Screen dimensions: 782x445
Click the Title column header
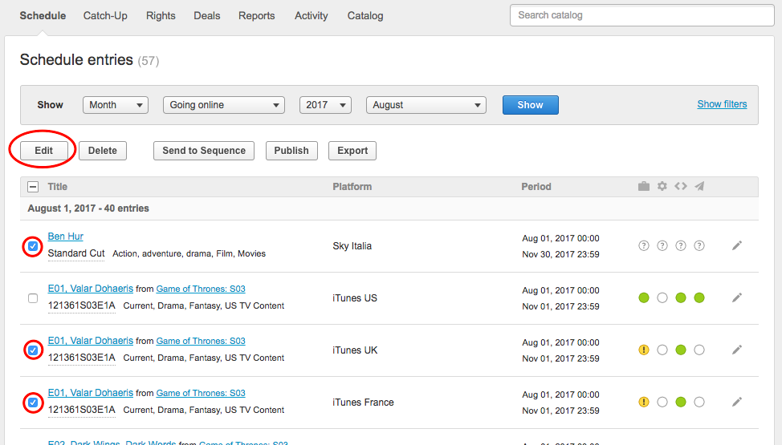coord(57,187)
